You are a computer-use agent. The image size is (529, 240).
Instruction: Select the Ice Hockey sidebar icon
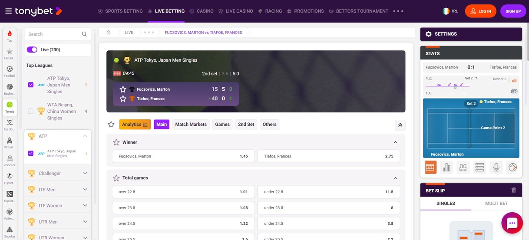point(10,125)
